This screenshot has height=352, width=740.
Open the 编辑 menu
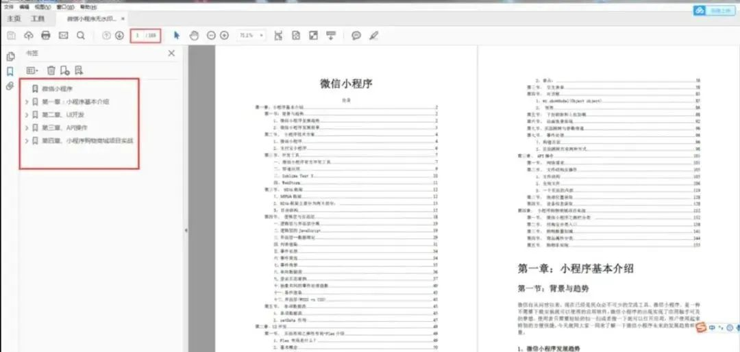25,7
